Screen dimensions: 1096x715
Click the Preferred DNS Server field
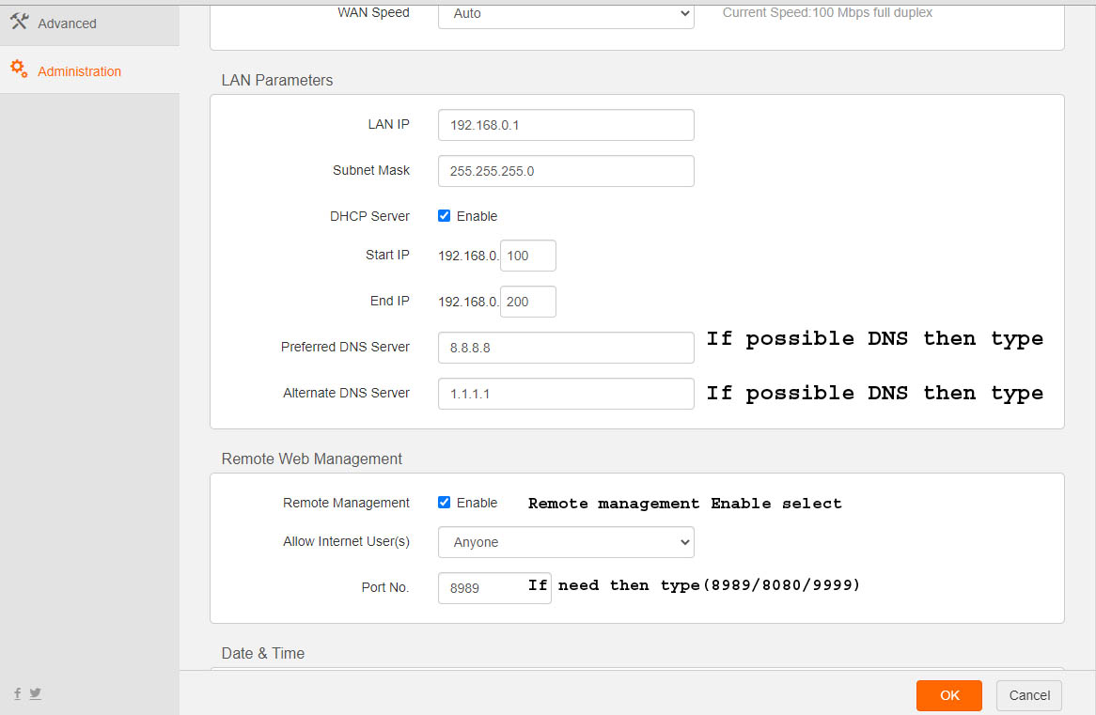(566, 348)
